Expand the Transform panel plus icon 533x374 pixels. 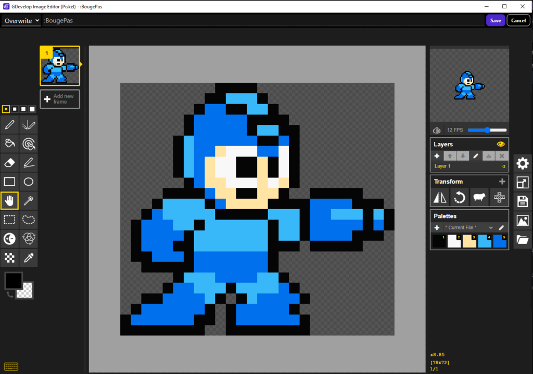point(502,182)
